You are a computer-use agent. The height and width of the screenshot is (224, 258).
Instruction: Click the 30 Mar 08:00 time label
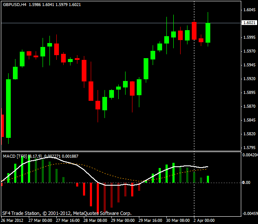point(178,220)
